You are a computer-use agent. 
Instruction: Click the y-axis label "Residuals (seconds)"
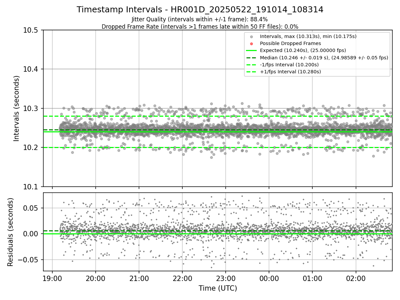(x=10, y=232)
